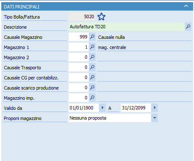Open the Magazzino 2 search magnifier
The image size is (194, 161).
pos(92,57)
